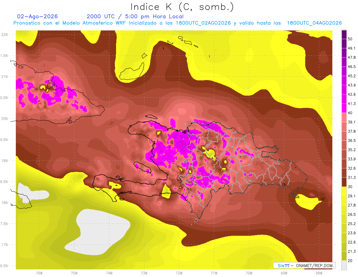The width and height of the screenshot is (358, 277).
Task: Click the '72W' longitude label
Action: click(179, 273)
